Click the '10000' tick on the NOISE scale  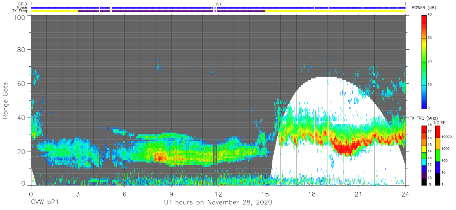[447, 137]
